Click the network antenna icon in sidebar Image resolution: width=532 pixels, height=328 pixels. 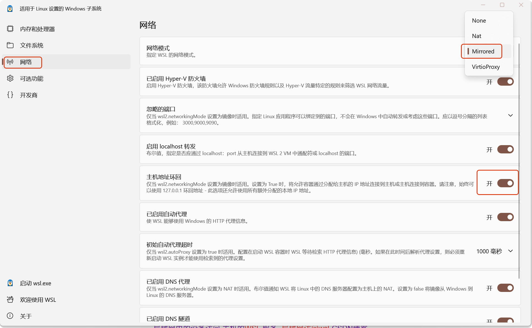[x=10, y=62]
